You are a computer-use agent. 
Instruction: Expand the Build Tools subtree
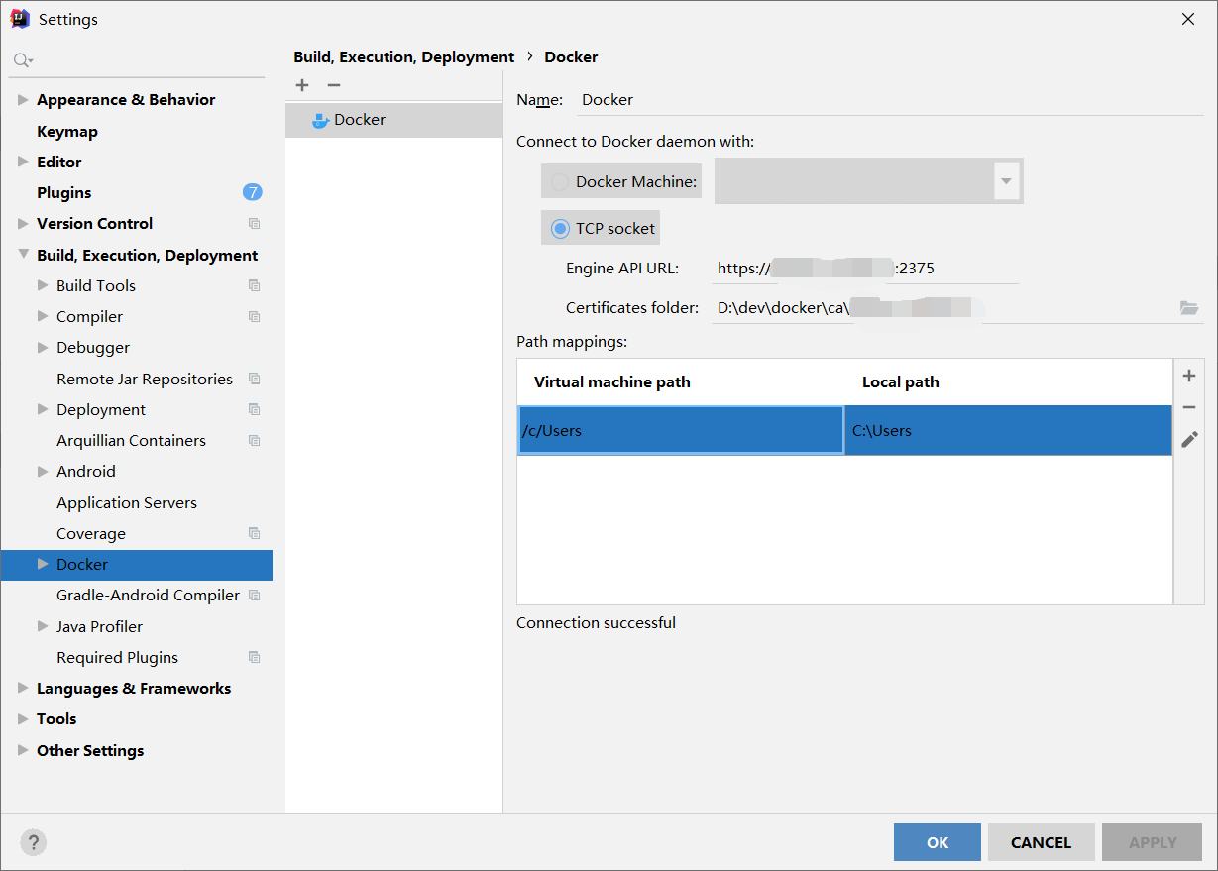pos(43,285)
